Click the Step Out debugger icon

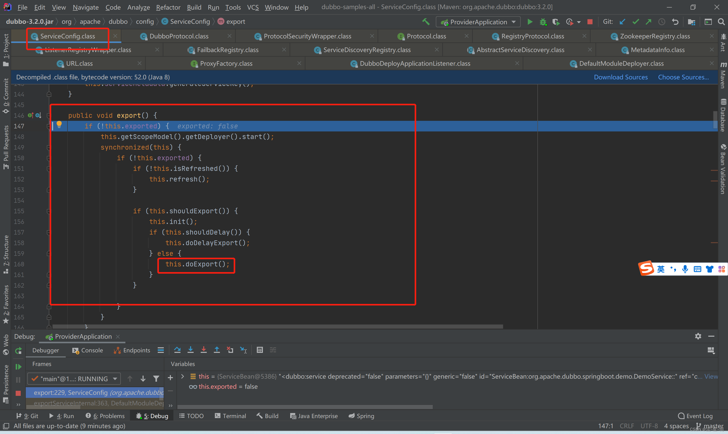pyautogui.click(x=217, y=350)
